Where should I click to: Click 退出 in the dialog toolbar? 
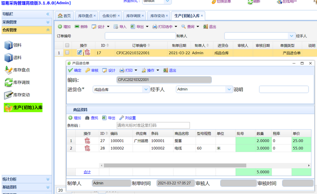click(x=170, y=71)
